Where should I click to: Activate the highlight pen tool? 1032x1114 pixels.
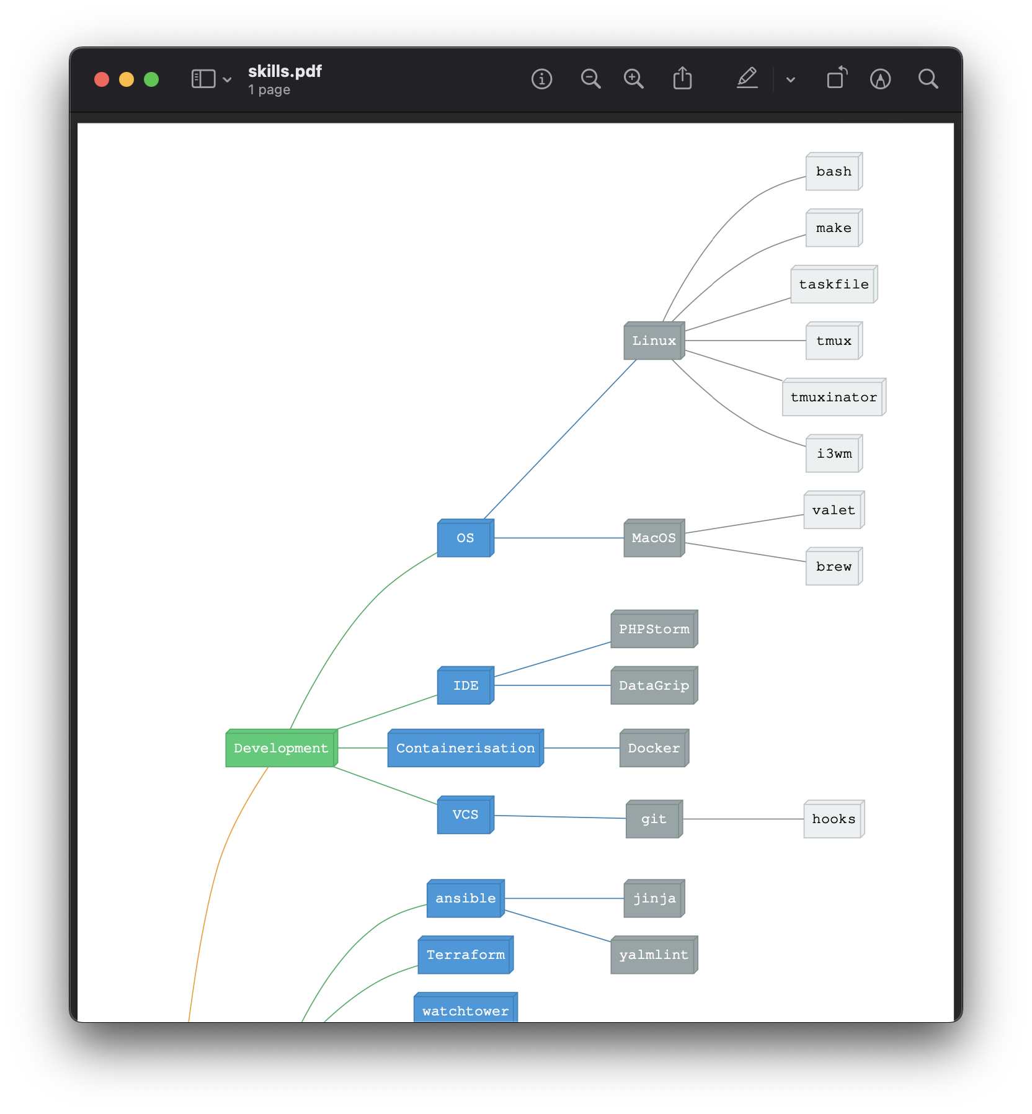747,78
